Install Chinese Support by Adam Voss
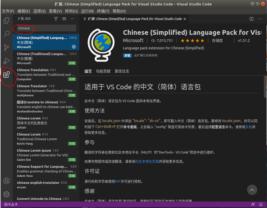 72,176
